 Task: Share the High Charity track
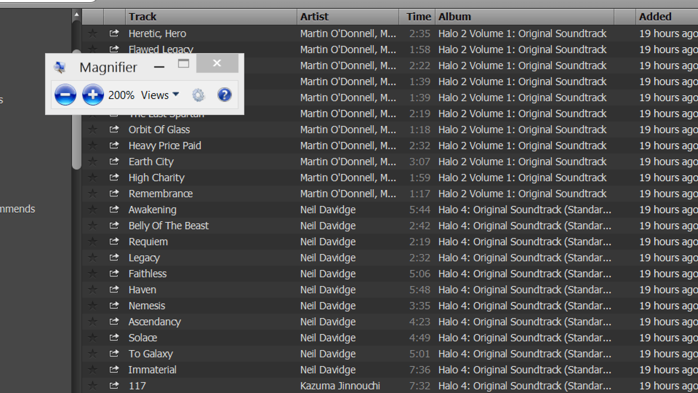(x=114, y=177)
